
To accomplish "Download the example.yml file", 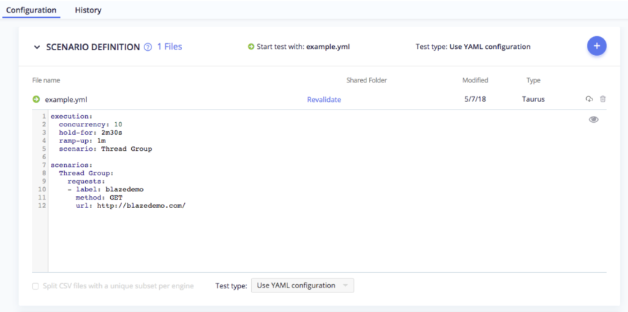I will tap(589, 99).
